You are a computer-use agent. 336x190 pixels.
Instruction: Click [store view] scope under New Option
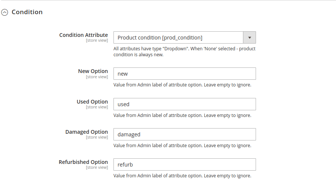coord(97,77)
